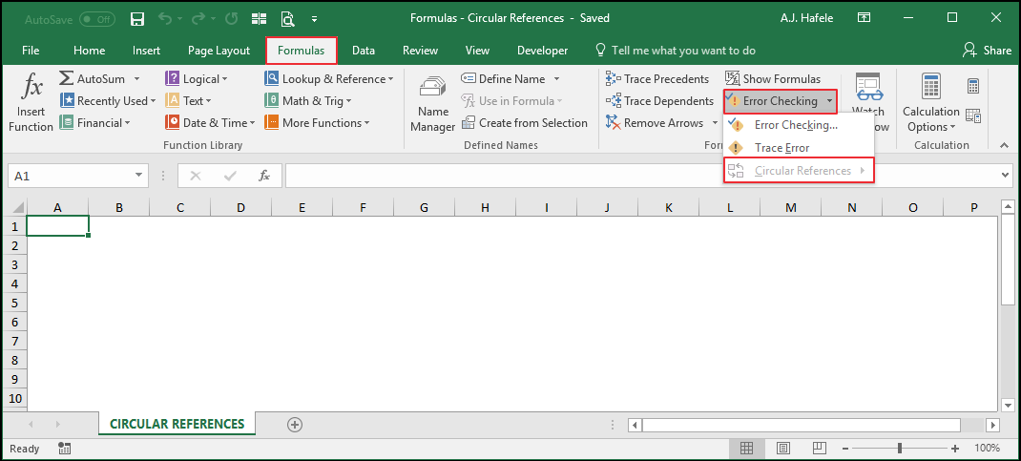
Task: Click the Share button
Action: tap(988, 51)
